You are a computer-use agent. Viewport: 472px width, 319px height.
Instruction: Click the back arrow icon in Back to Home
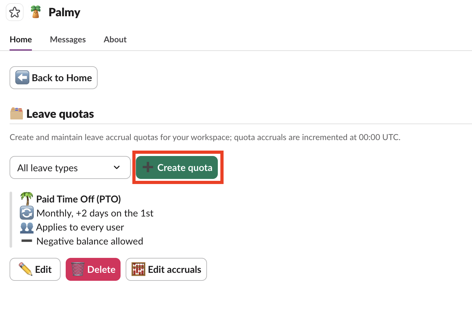click(x=22, y=77)
